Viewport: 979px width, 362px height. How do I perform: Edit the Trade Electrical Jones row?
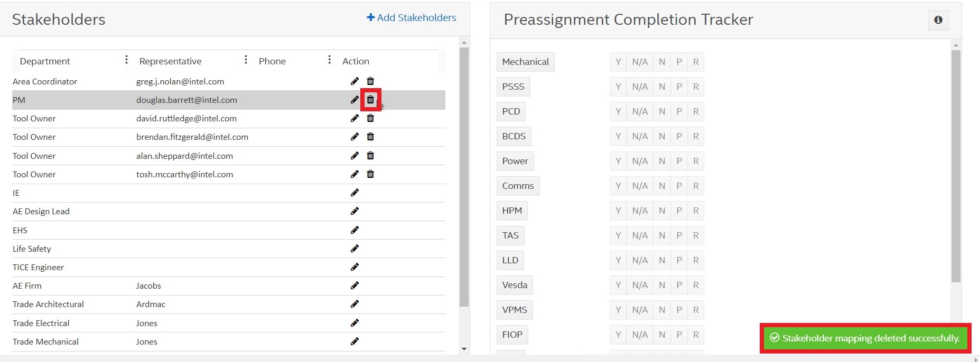point(355,323)
